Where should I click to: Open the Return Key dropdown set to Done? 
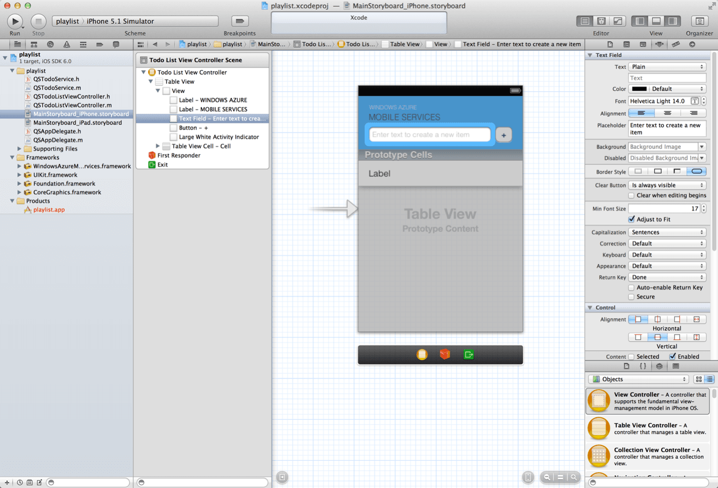[668, 277]
